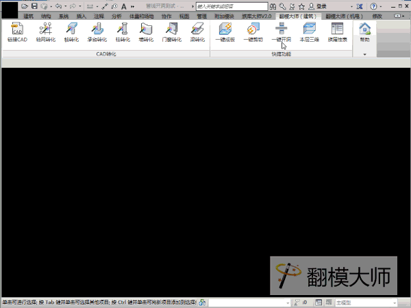Image resolution: width=411 pixels, height=308 pixels.
Task: Expand the dropdown arrow under 帮助
Action: [365, 53]
